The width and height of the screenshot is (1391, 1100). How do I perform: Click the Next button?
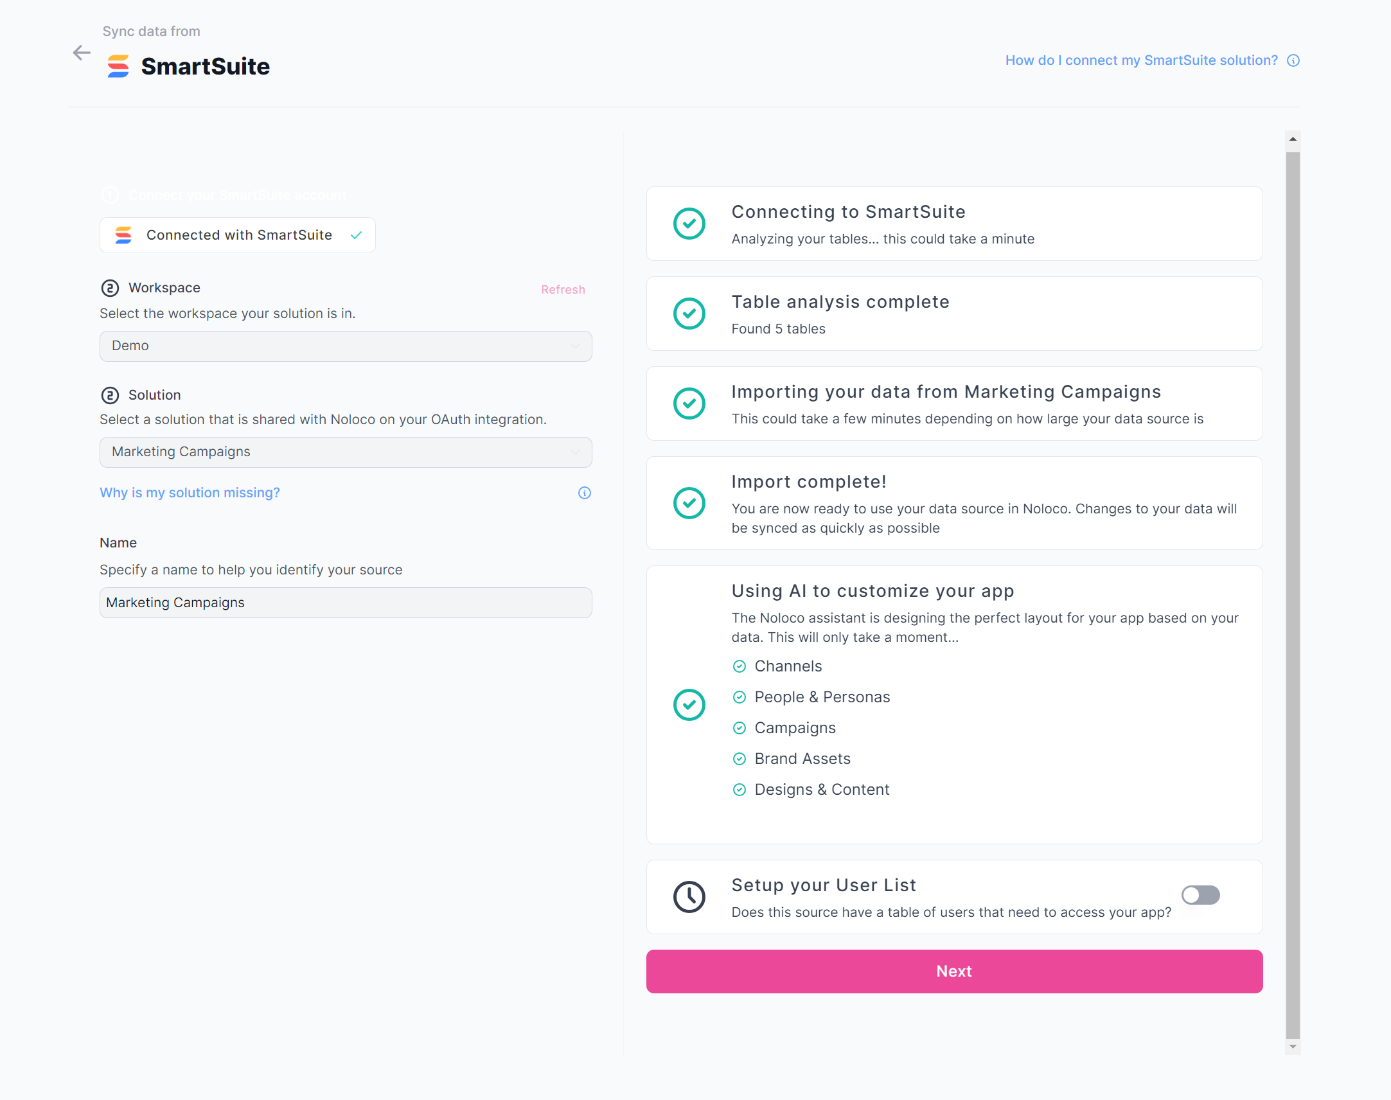click(x=953, y=971)
